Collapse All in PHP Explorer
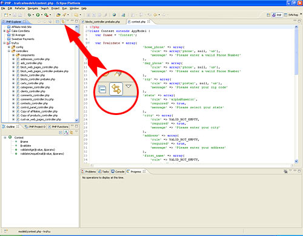Image resolution: width=303 pixels, height=236 pixels. coord(58,21)
